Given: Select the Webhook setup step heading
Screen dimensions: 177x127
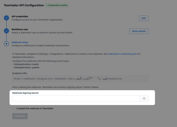Looking at the screenshot, I should [20, 42].
